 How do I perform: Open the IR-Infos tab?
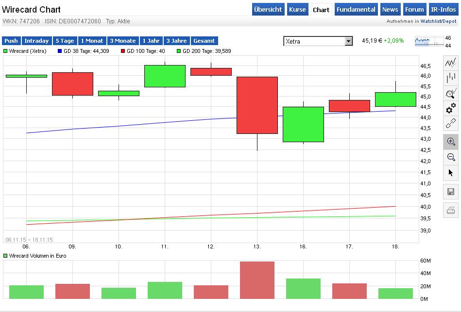pyautogui.click(x=444, y=9)
